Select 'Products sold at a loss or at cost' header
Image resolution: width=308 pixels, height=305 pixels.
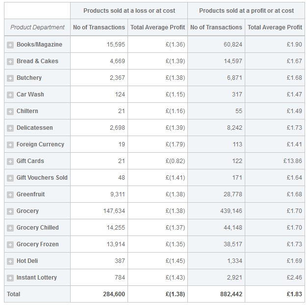[x=129, y=11]
